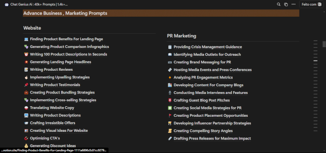Click ticket icon beside Hosting Media Events
The height and width of the screenshot is (153, 326).
[x=170, y=70]
